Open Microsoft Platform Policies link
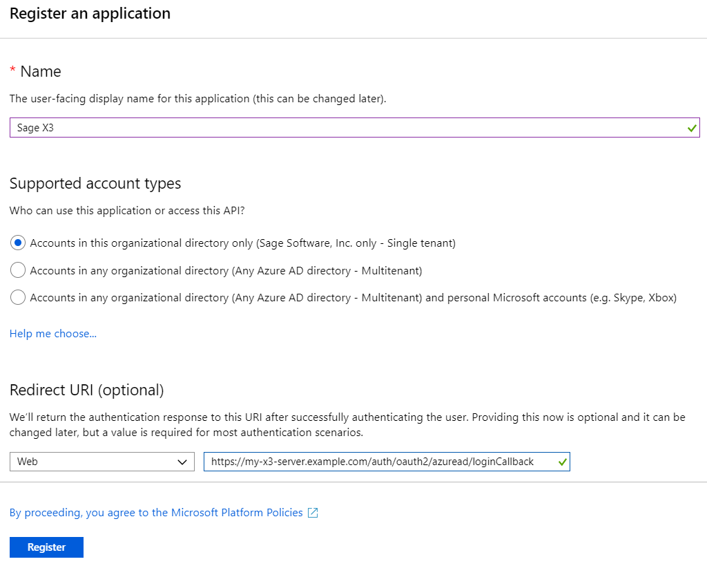The image size is (707, 566). [156, 513]
